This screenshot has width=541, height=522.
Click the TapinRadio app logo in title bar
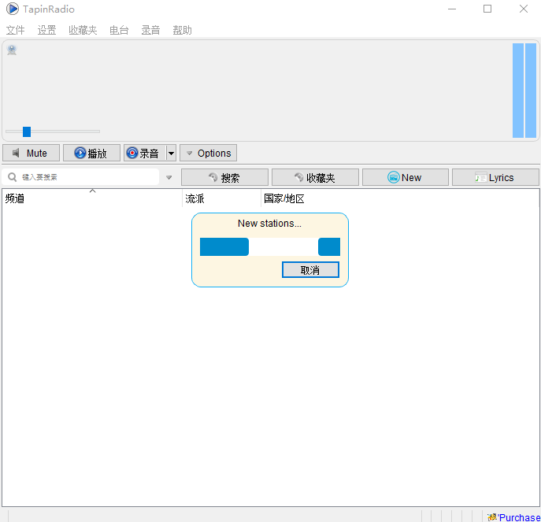coord(13,9)
